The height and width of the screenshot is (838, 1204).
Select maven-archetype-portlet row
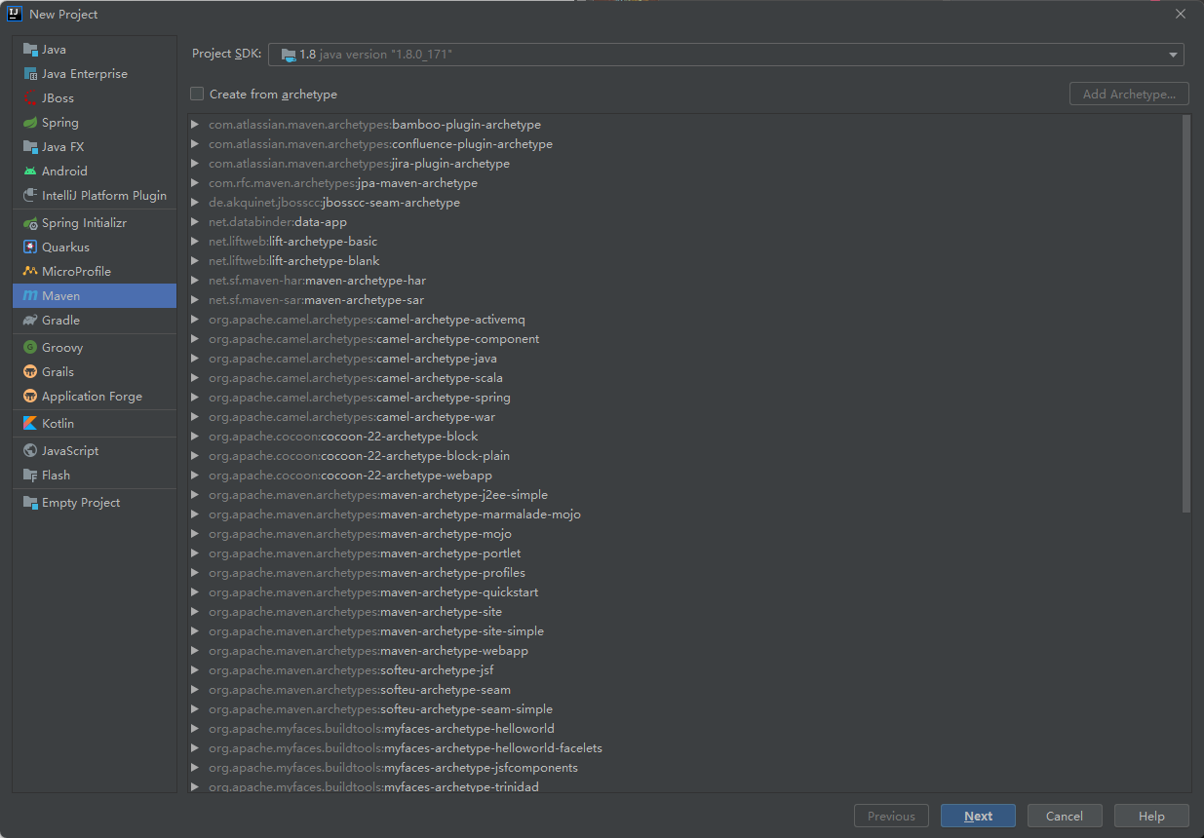click(x=684, y=553)
